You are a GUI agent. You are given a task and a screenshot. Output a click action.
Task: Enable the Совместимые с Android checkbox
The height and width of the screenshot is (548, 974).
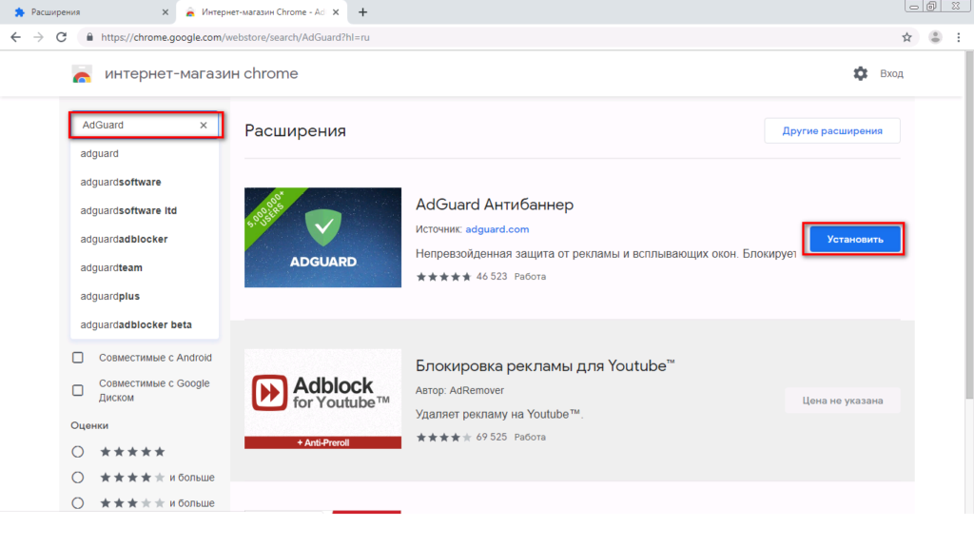pos(78,358)
